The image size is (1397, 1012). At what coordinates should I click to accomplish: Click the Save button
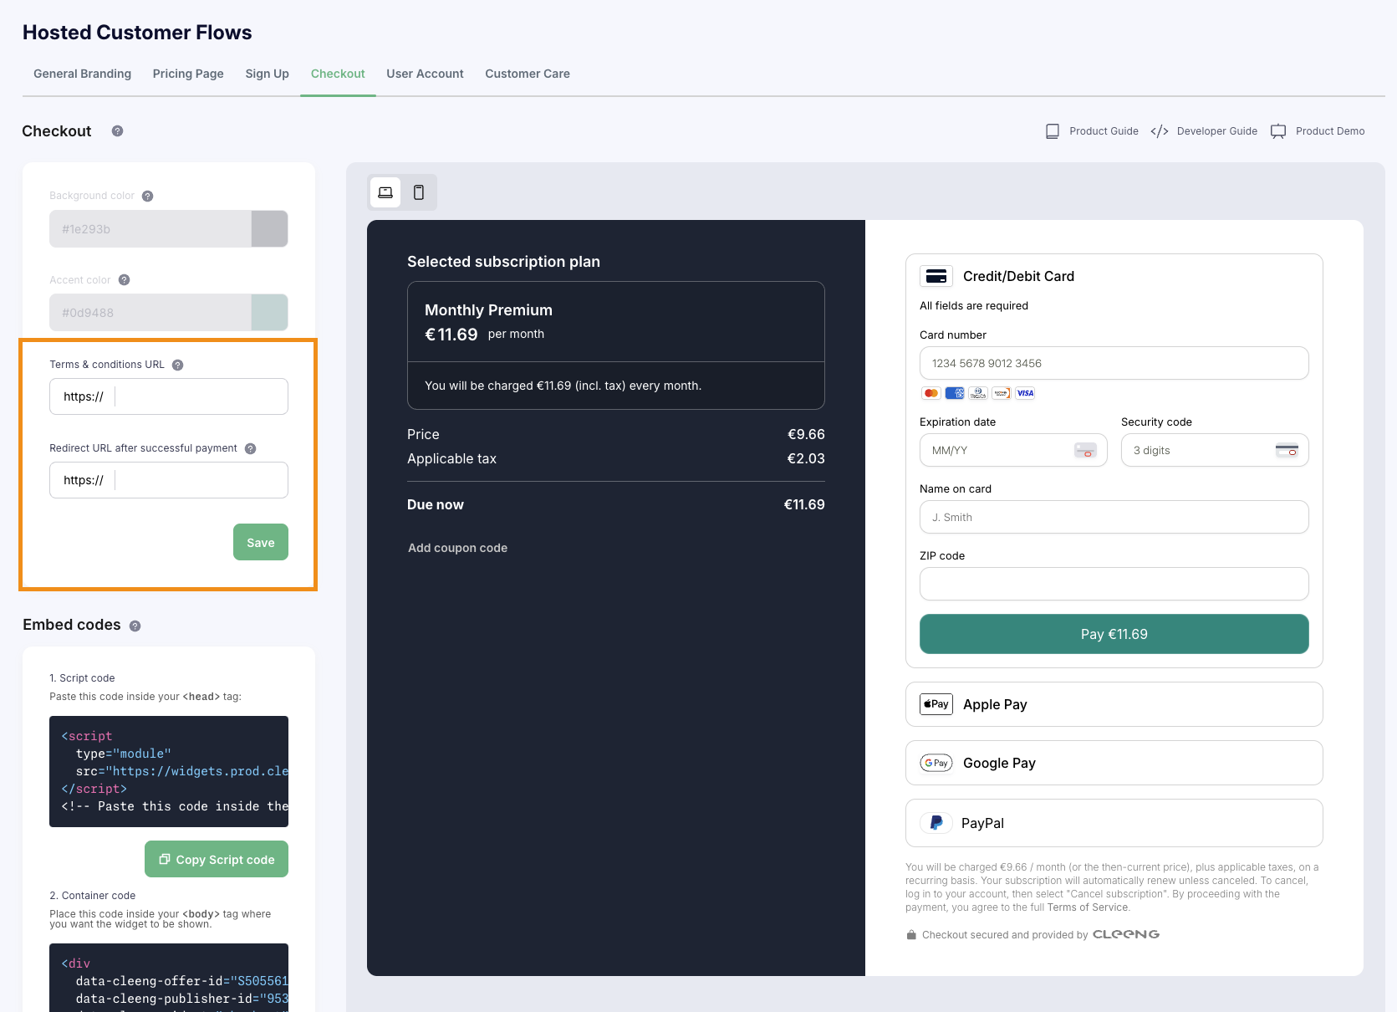click(x=261, y=542)
